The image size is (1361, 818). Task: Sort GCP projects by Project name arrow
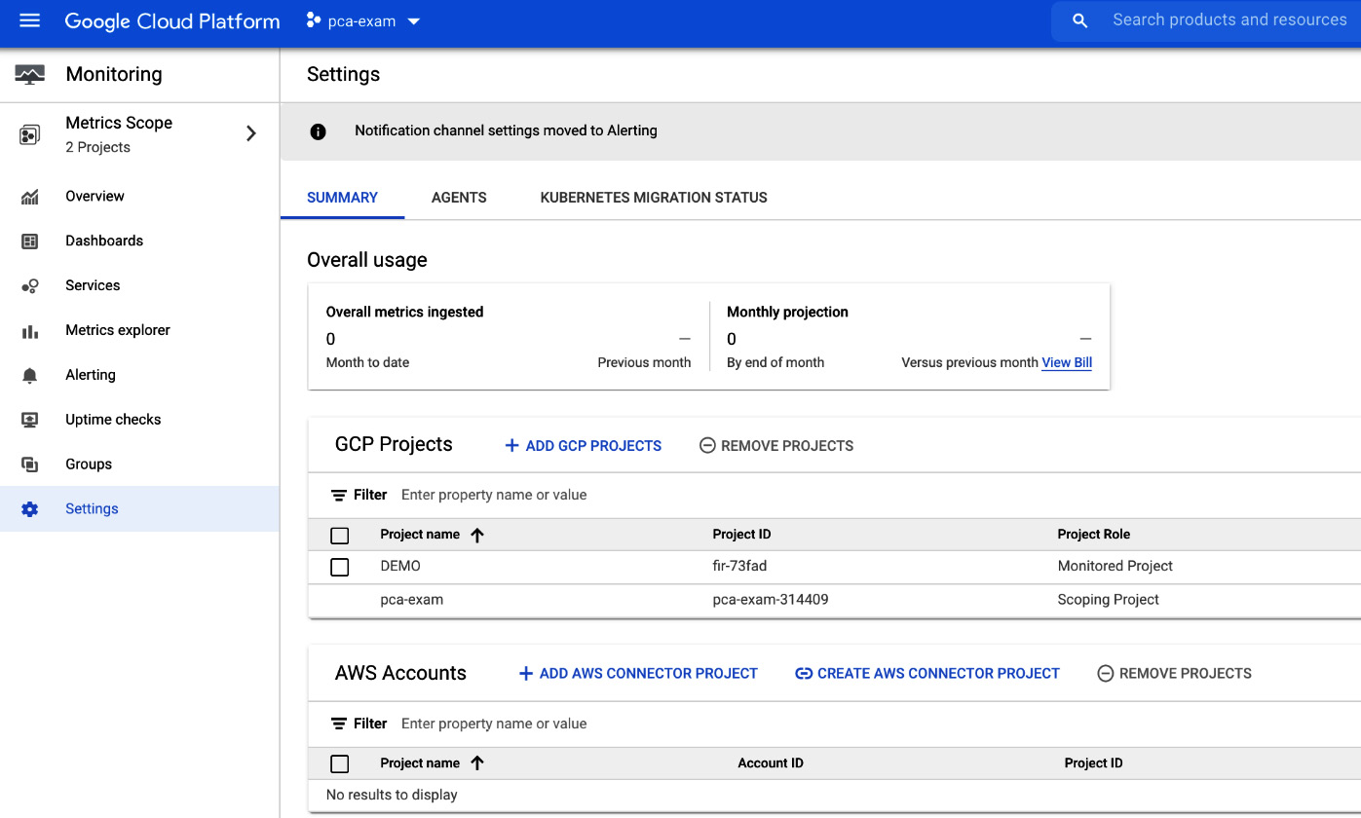[477, 535]
